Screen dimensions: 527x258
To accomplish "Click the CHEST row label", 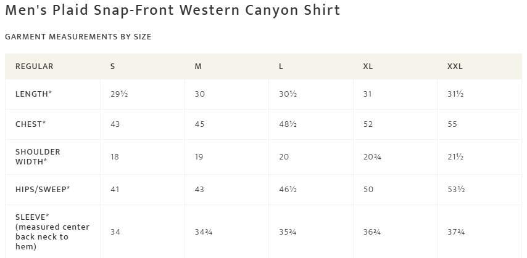I will tap(30, 124).
